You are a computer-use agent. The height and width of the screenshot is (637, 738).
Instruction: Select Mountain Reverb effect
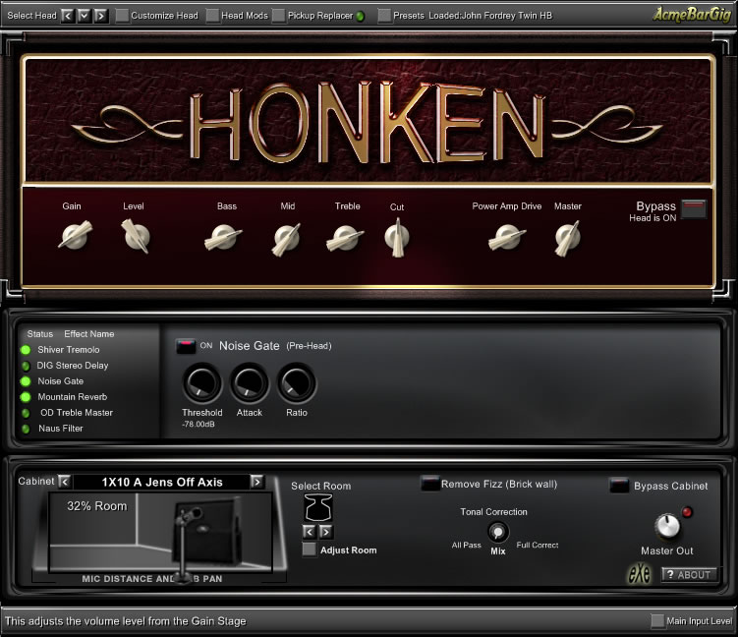pyautogui.click(x=73, y=397)
